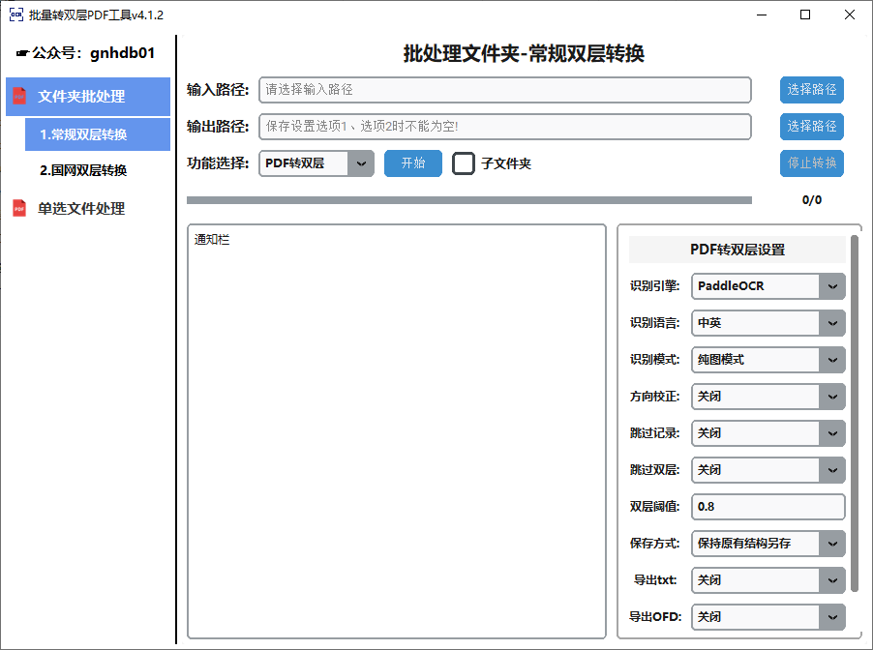This screenshot has height=650, width=873.
Task: Click 选择路径 button for input path
Action: (x=812, y=90)
